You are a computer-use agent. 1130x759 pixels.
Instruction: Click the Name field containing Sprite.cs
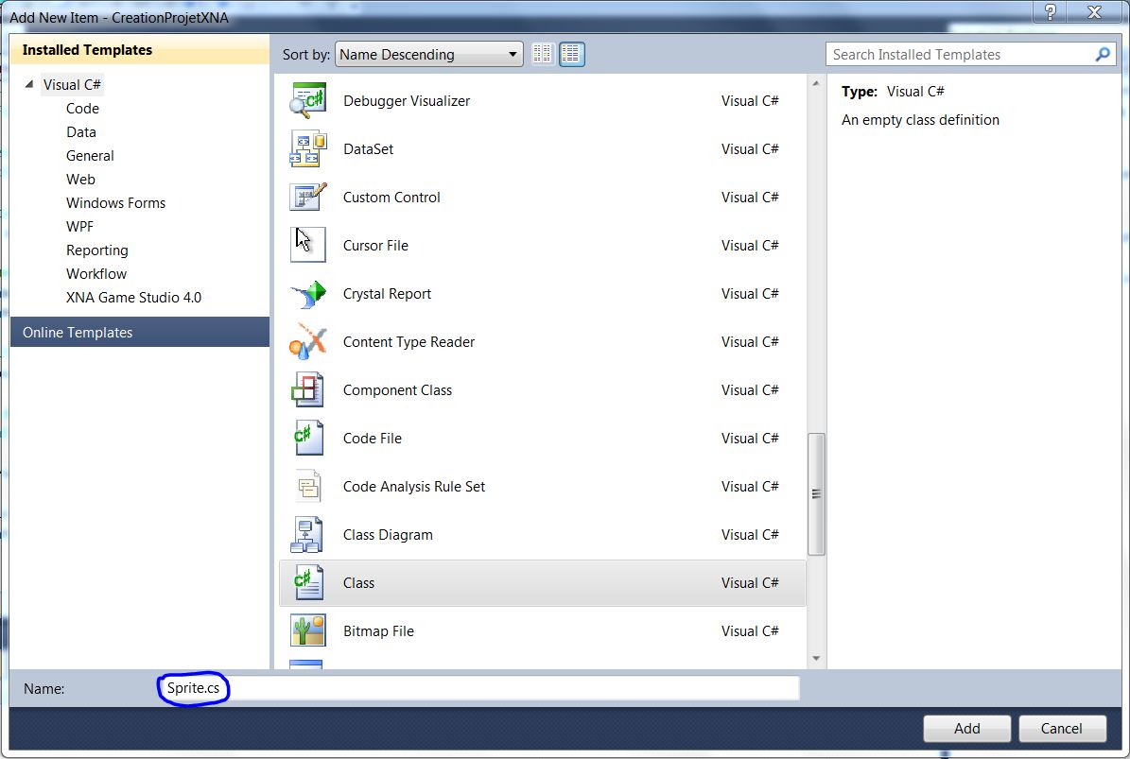point(478,688)
